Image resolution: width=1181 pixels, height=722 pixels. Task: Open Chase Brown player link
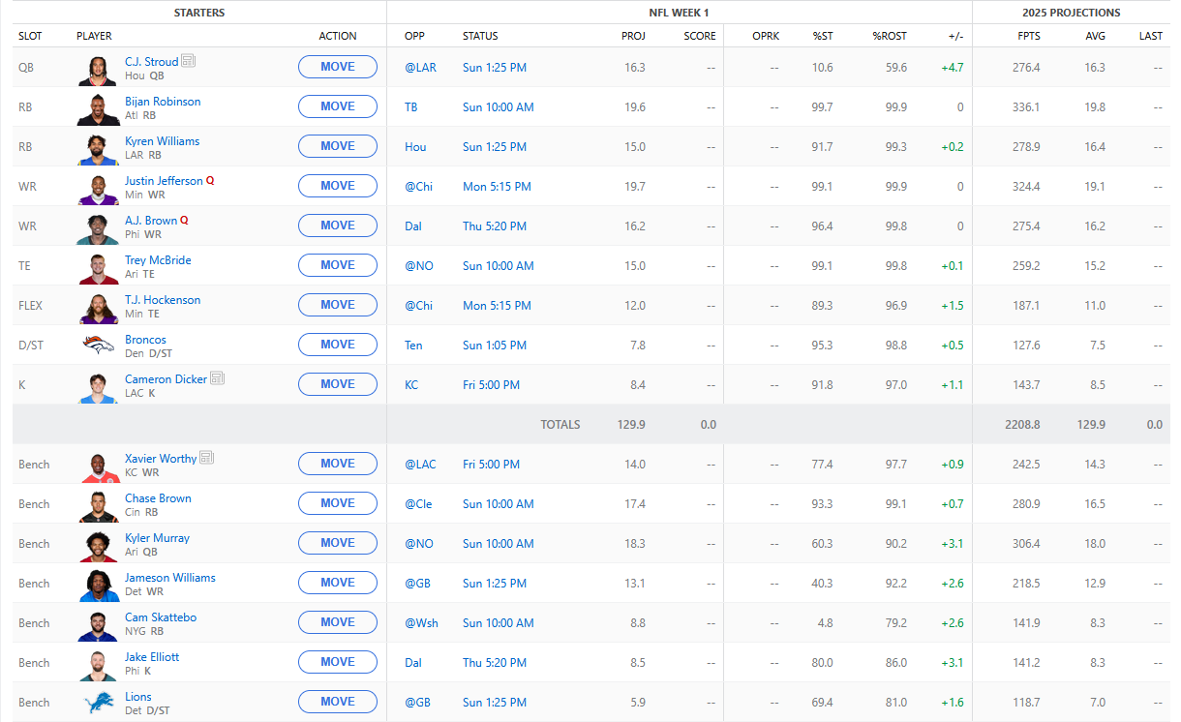tap(158, 498)
